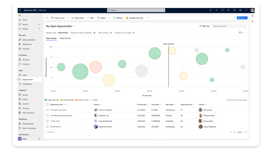272x153 pixels.
Task: Open the feedback chat icon in top bar
Action: pyautogui.click(x=228, y=10)
